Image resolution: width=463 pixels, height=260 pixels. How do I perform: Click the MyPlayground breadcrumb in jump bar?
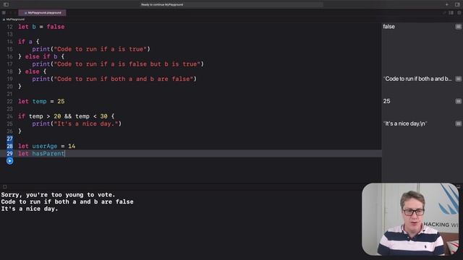point(13,19)
